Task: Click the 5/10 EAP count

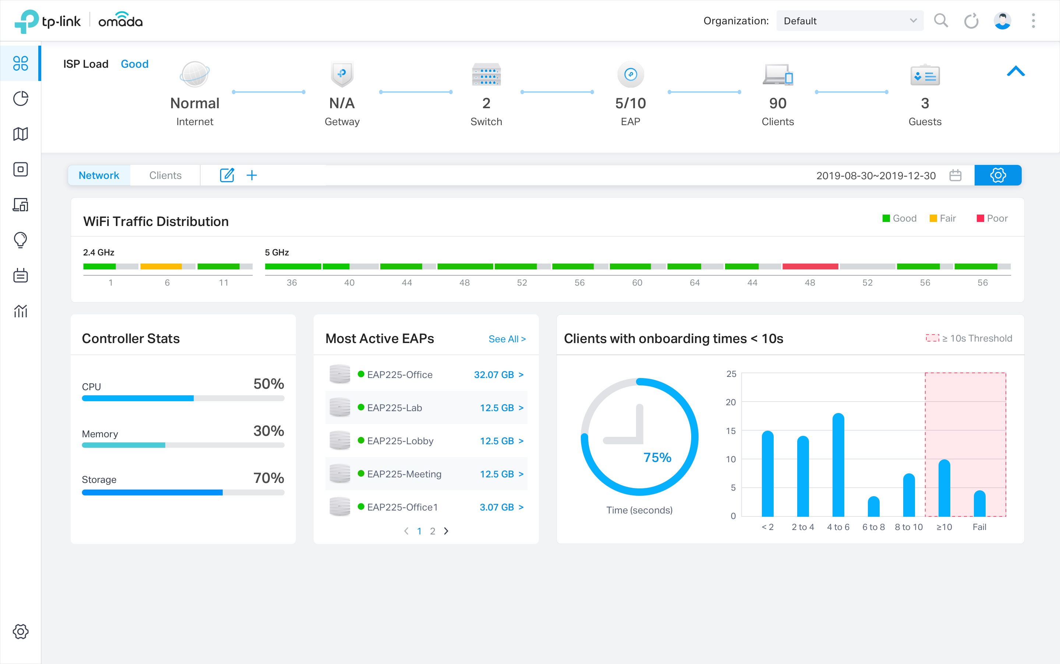Action: [630, 103]
